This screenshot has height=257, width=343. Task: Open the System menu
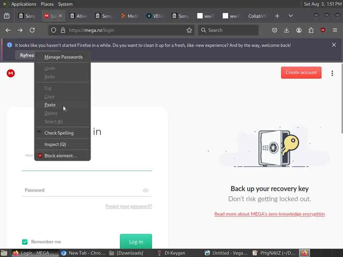click(65, 4)
